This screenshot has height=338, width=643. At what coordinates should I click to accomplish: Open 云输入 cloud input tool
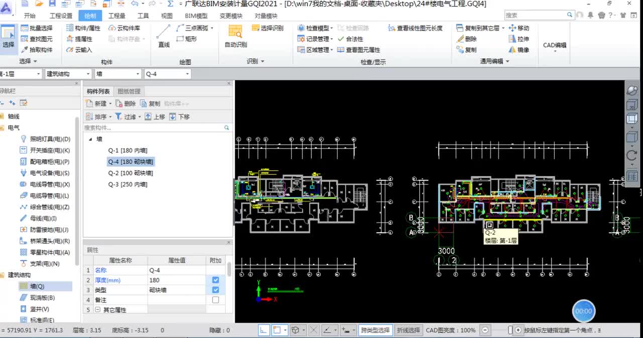coord(79,50)
